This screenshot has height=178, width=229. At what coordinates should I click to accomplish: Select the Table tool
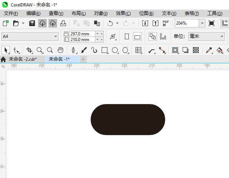138,50
